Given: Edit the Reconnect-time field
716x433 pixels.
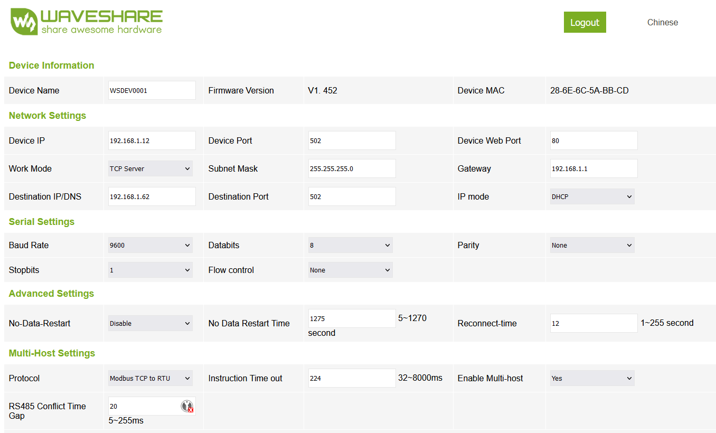Looking at the screenshot, I should coord(594,323).
